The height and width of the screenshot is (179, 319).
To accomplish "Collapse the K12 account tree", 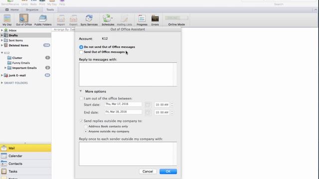I will (2, 53).
